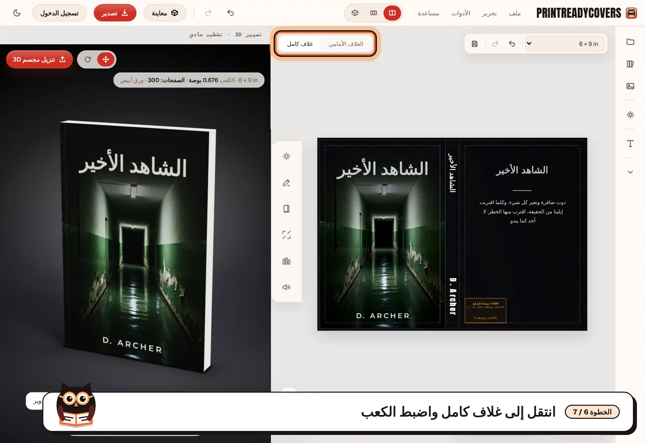Click the page/book icon in tool strip
The height and width of the screenshot is (443, 645).
pos(287,209)
